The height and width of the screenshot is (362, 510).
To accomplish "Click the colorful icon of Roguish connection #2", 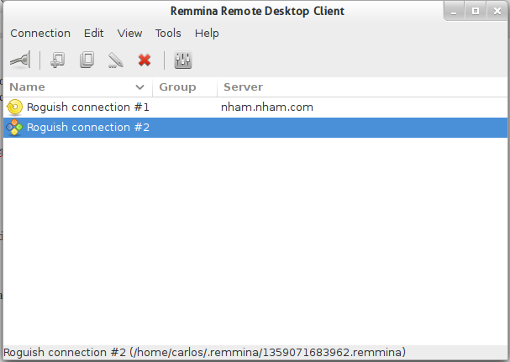I will (14, 127).
